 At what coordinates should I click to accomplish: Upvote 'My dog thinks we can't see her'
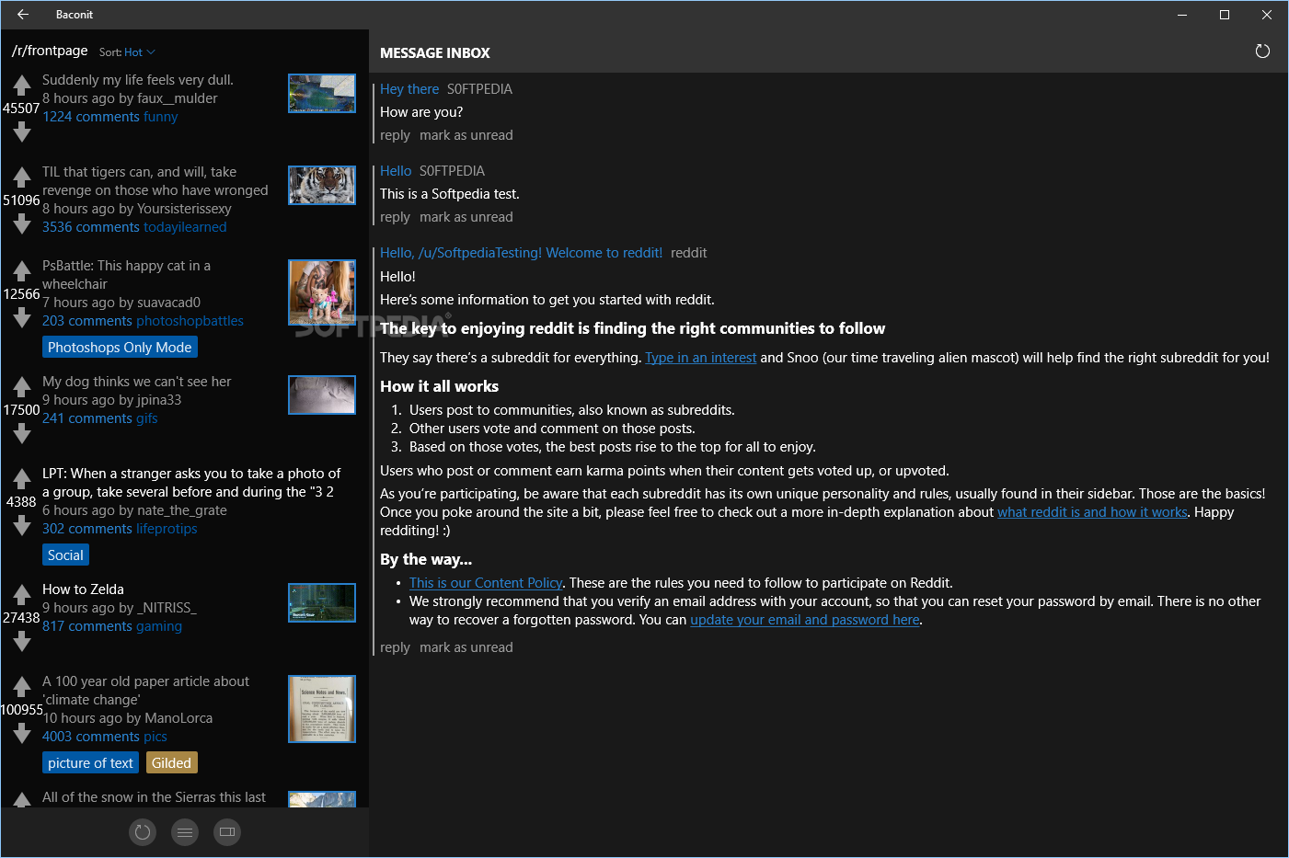tap(22, 386)
